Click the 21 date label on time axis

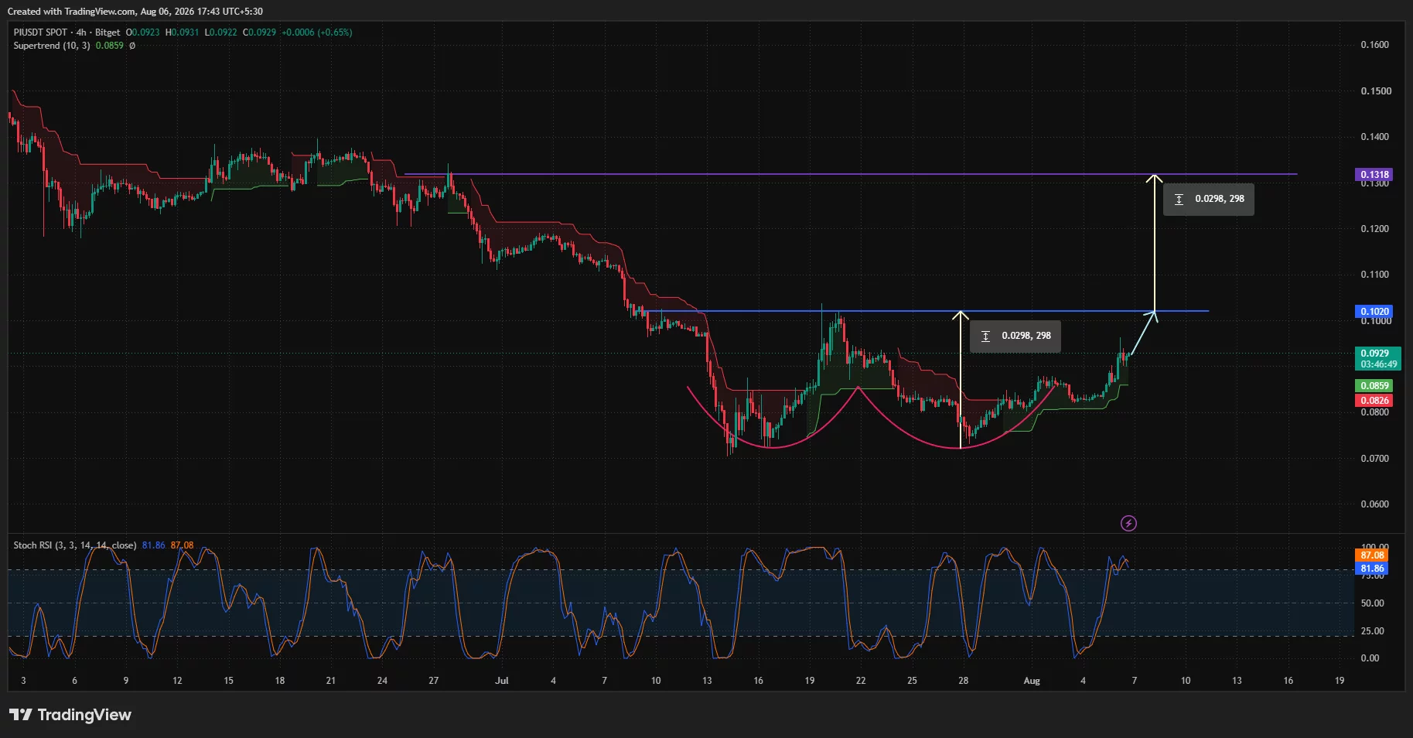pyautogui.click(x=331, y=681)
